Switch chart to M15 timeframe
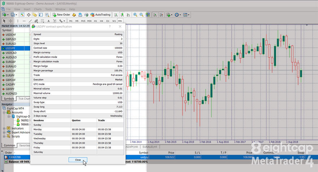Viewport: 318px width, 172px height. 83,21
